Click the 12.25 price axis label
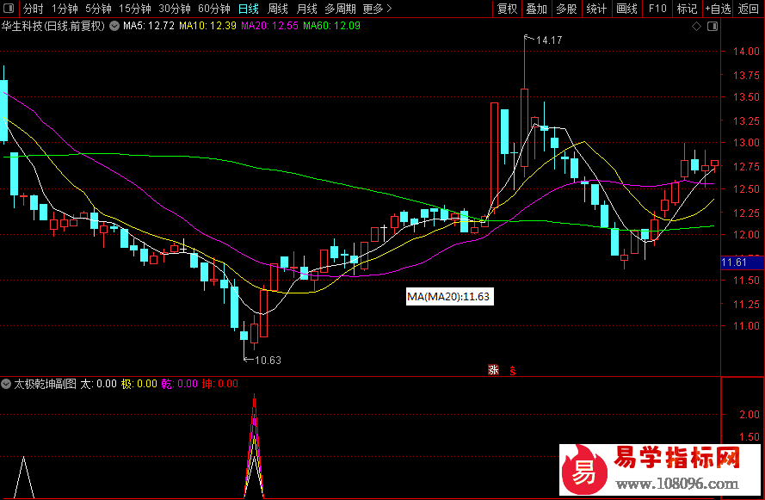 click(x=746, y=213)
